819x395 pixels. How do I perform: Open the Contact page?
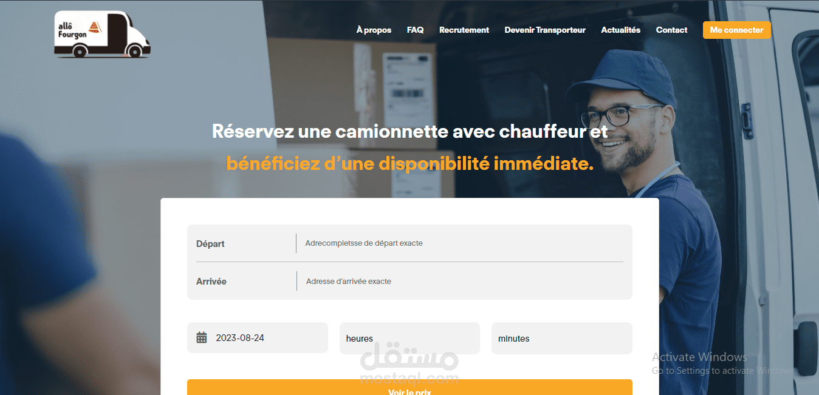coord(671,30)
